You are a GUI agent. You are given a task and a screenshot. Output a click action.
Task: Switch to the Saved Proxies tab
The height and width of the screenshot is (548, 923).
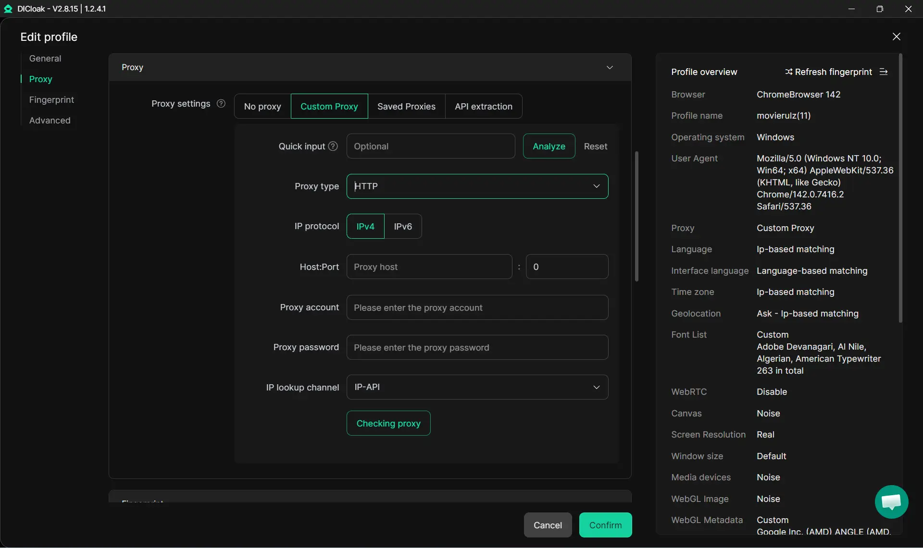tap(406, 107)
